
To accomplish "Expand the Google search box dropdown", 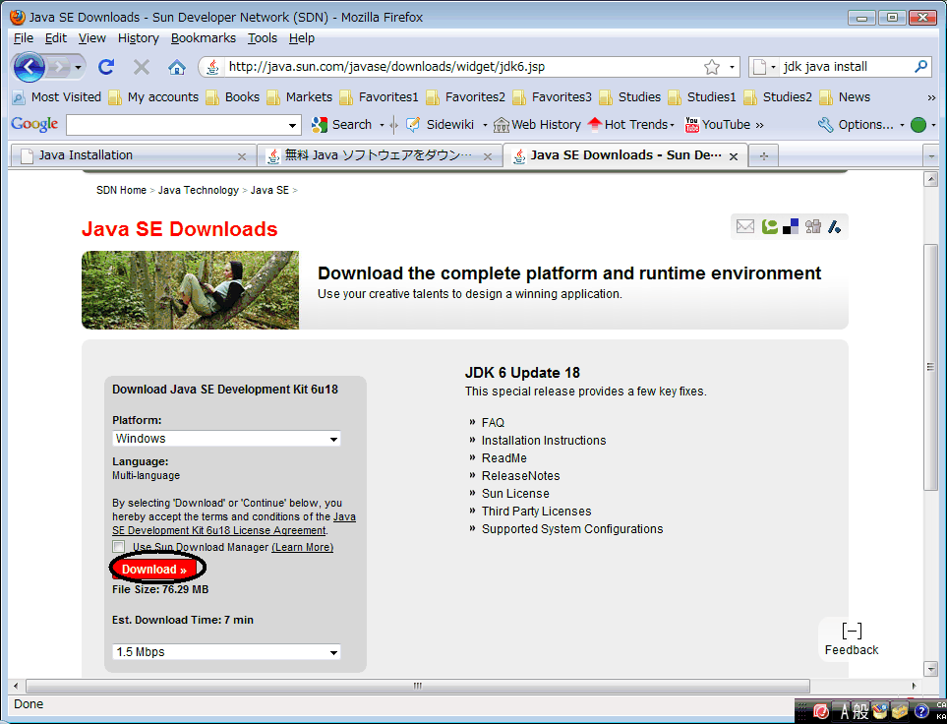I will click(x=292, y=126).
